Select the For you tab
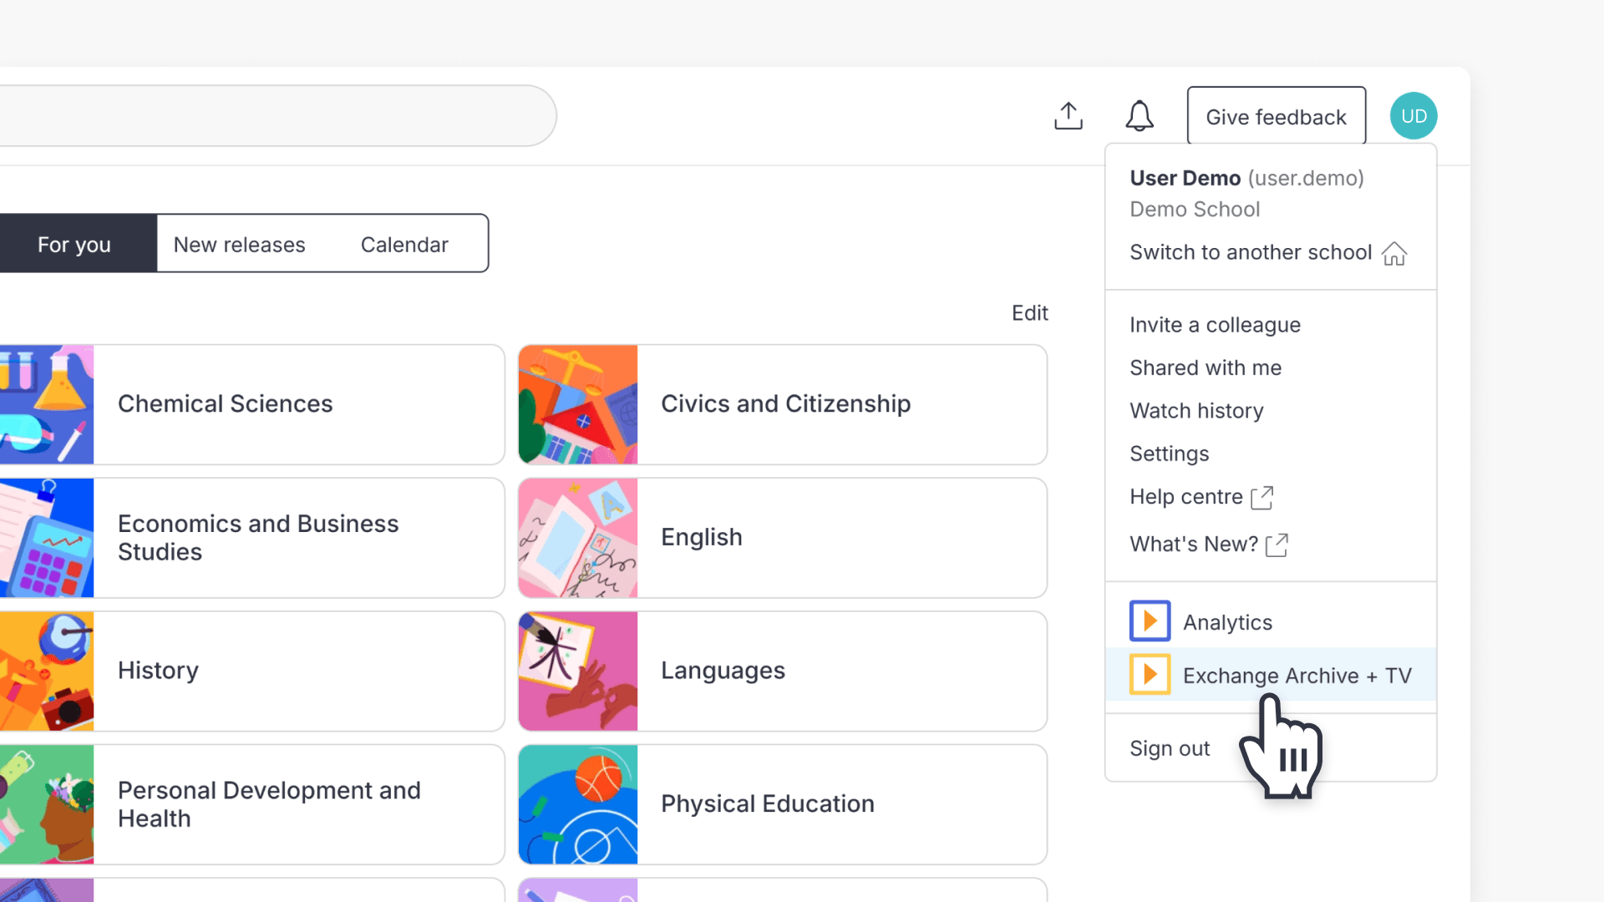The height and width of the screenshot is (902, 1604). [74, 244]
